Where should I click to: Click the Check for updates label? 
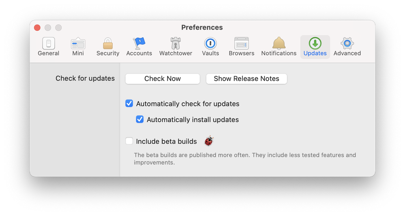coord(85,78)
